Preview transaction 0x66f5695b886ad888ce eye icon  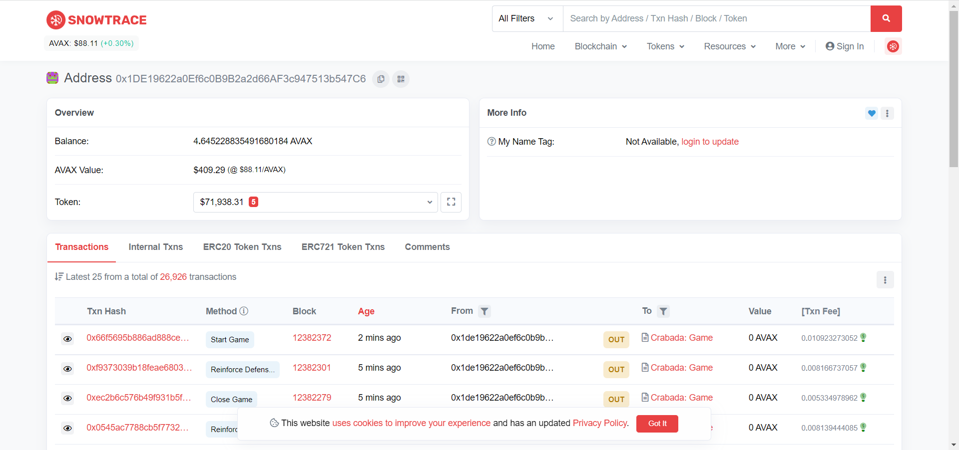[x=67, y=339]
